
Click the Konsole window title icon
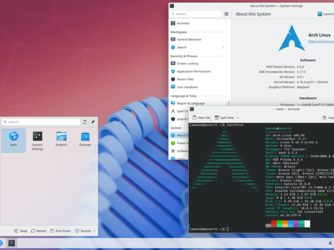(x=191, y=109)
